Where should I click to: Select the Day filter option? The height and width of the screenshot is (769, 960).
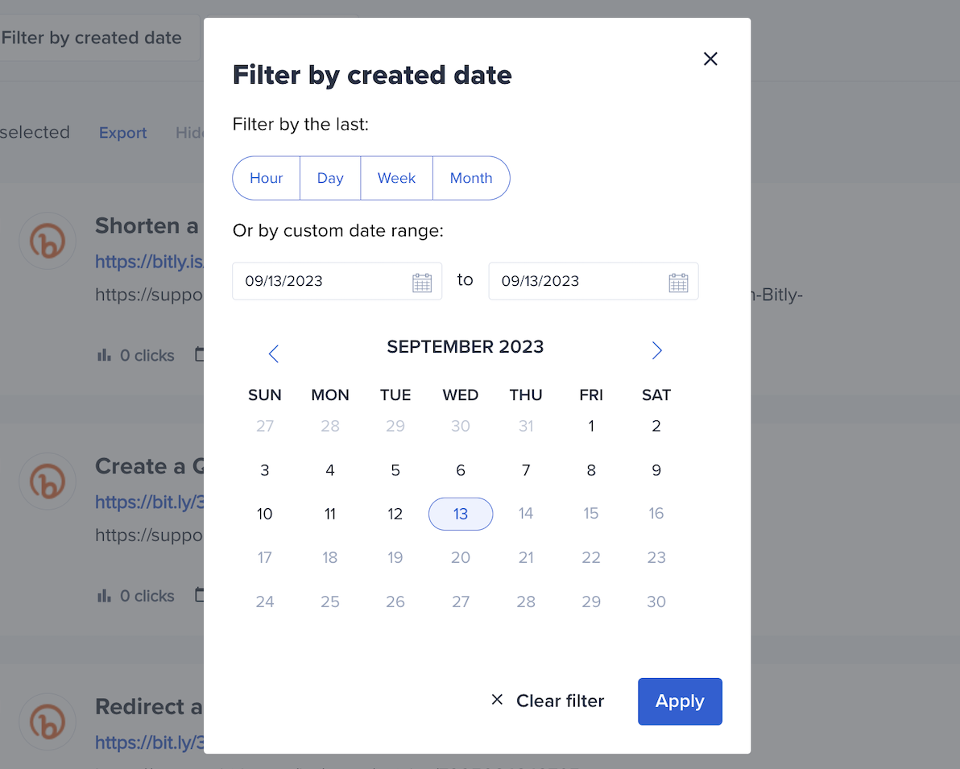click(330, 178)
